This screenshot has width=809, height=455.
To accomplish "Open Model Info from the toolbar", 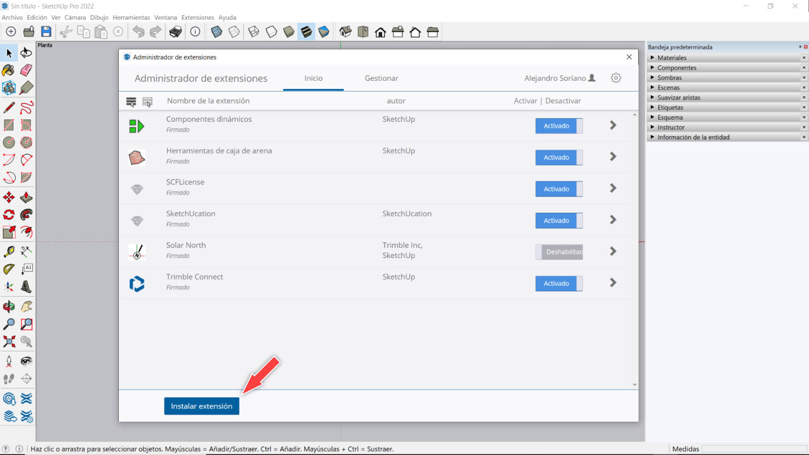I will pyautogui.click(x=195, y=32).
